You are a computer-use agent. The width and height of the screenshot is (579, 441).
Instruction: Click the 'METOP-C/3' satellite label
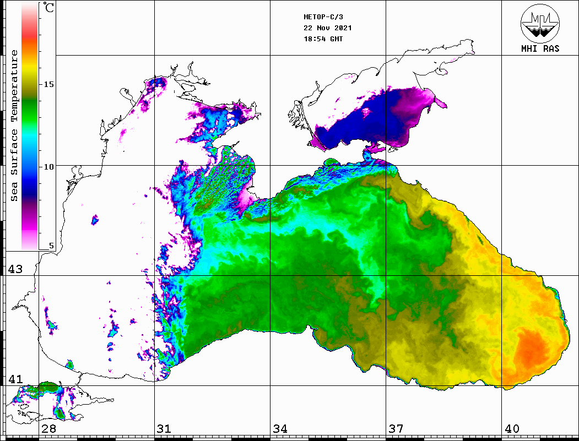coord(323,17)
